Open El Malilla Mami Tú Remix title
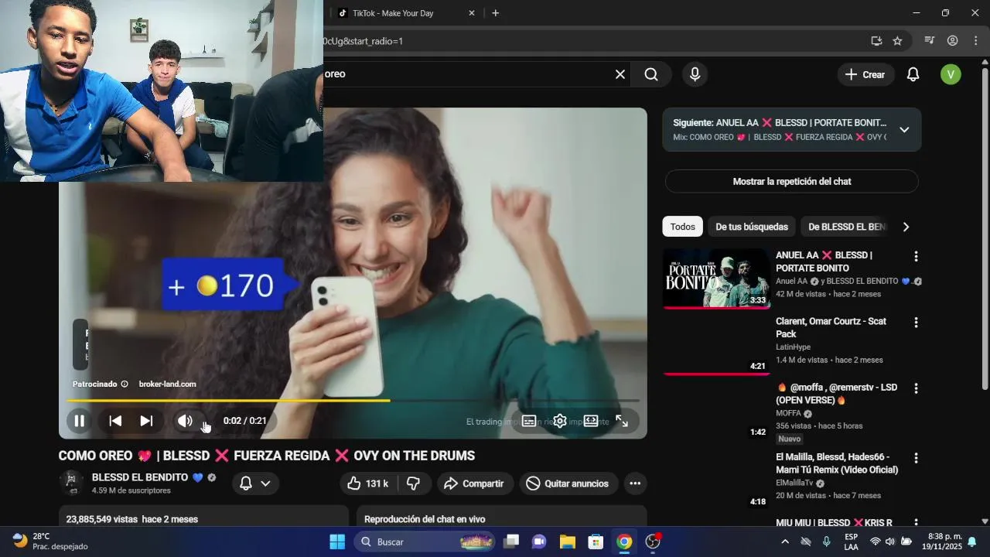990x557 pixels. 837,463
